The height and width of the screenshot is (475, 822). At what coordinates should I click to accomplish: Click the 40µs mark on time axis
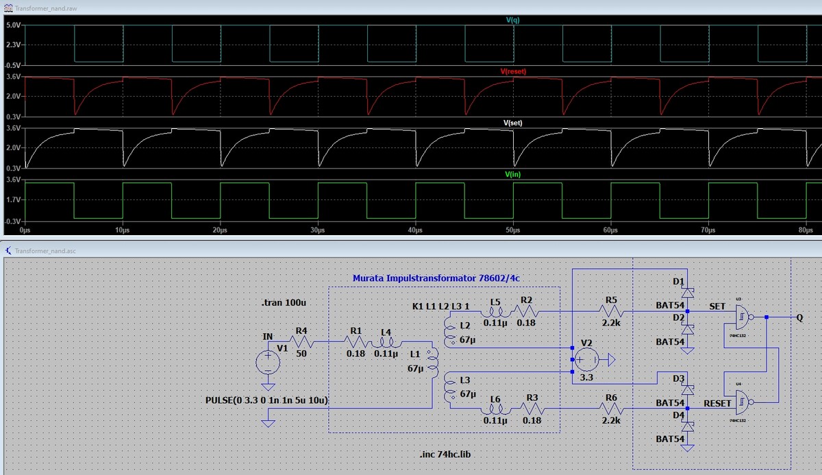point(414,231)
